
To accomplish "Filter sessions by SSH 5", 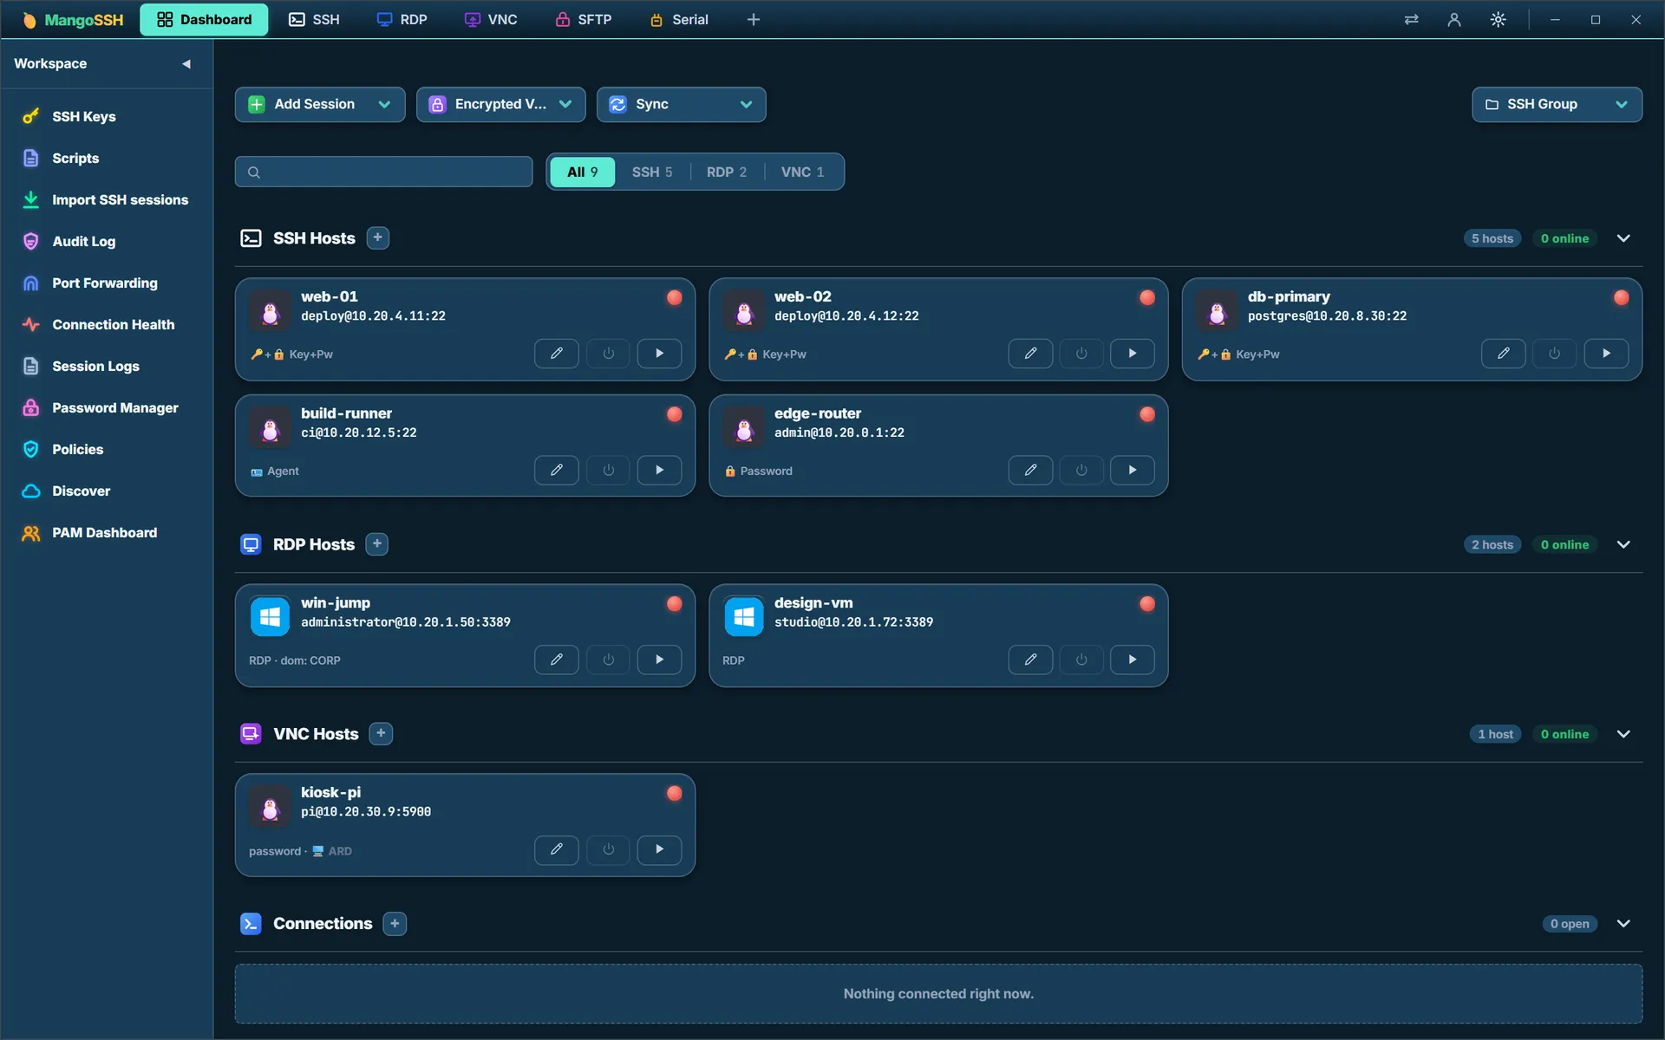I will 652,172.
